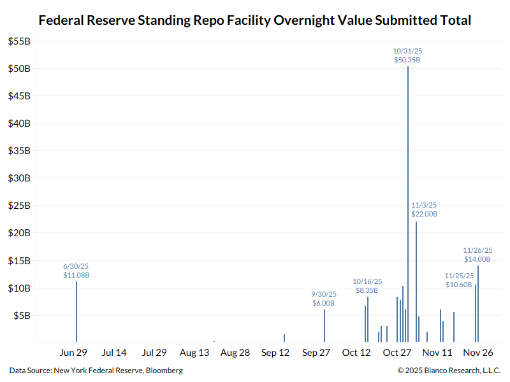Click the chart title text
The width and height of the screenshot is (510, 382).
[255, 20]
